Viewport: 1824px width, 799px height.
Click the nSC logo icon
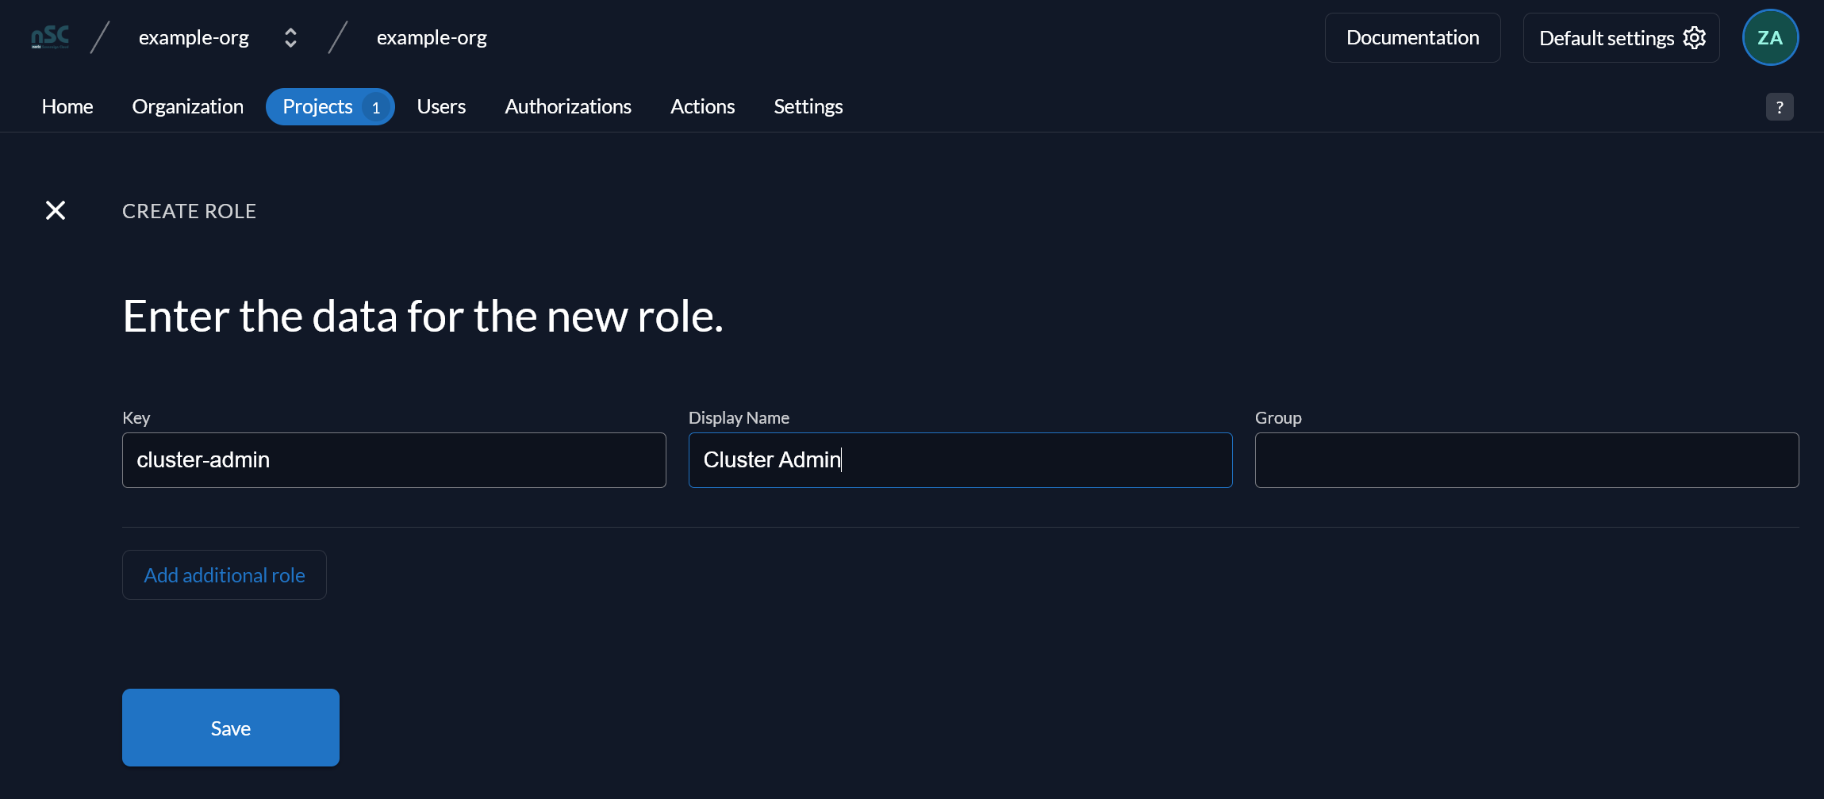pos(50,37)
